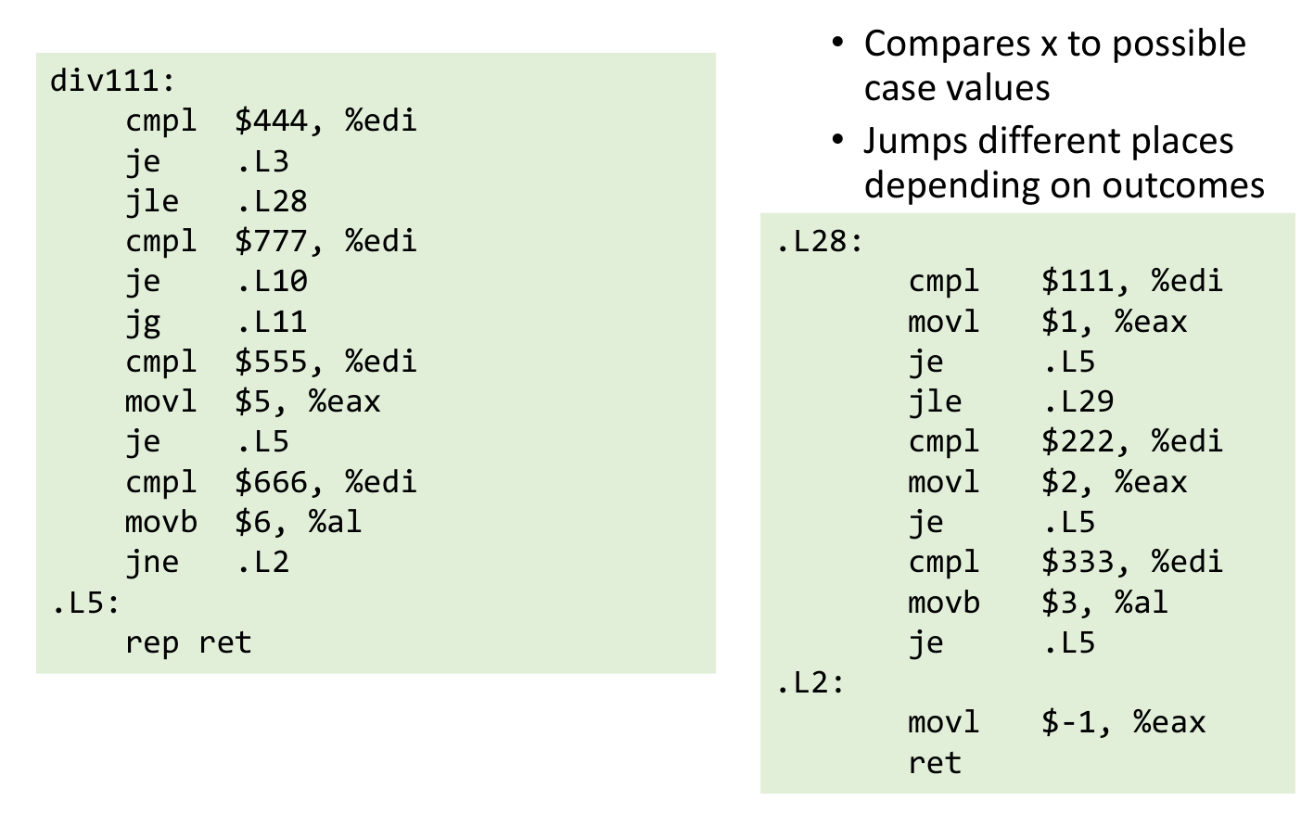Viewport: 1314px width, 826px height.
Task: Click the cmpl $666, %edi instruction
Action: coord(271,482)
